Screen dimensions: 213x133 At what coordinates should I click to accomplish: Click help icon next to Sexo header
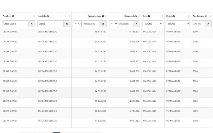(149, 16)
